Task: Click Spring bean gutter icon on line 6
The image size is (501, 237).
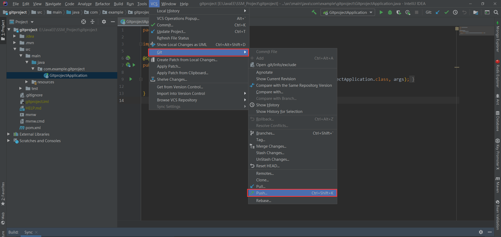Action: (128, 58)
